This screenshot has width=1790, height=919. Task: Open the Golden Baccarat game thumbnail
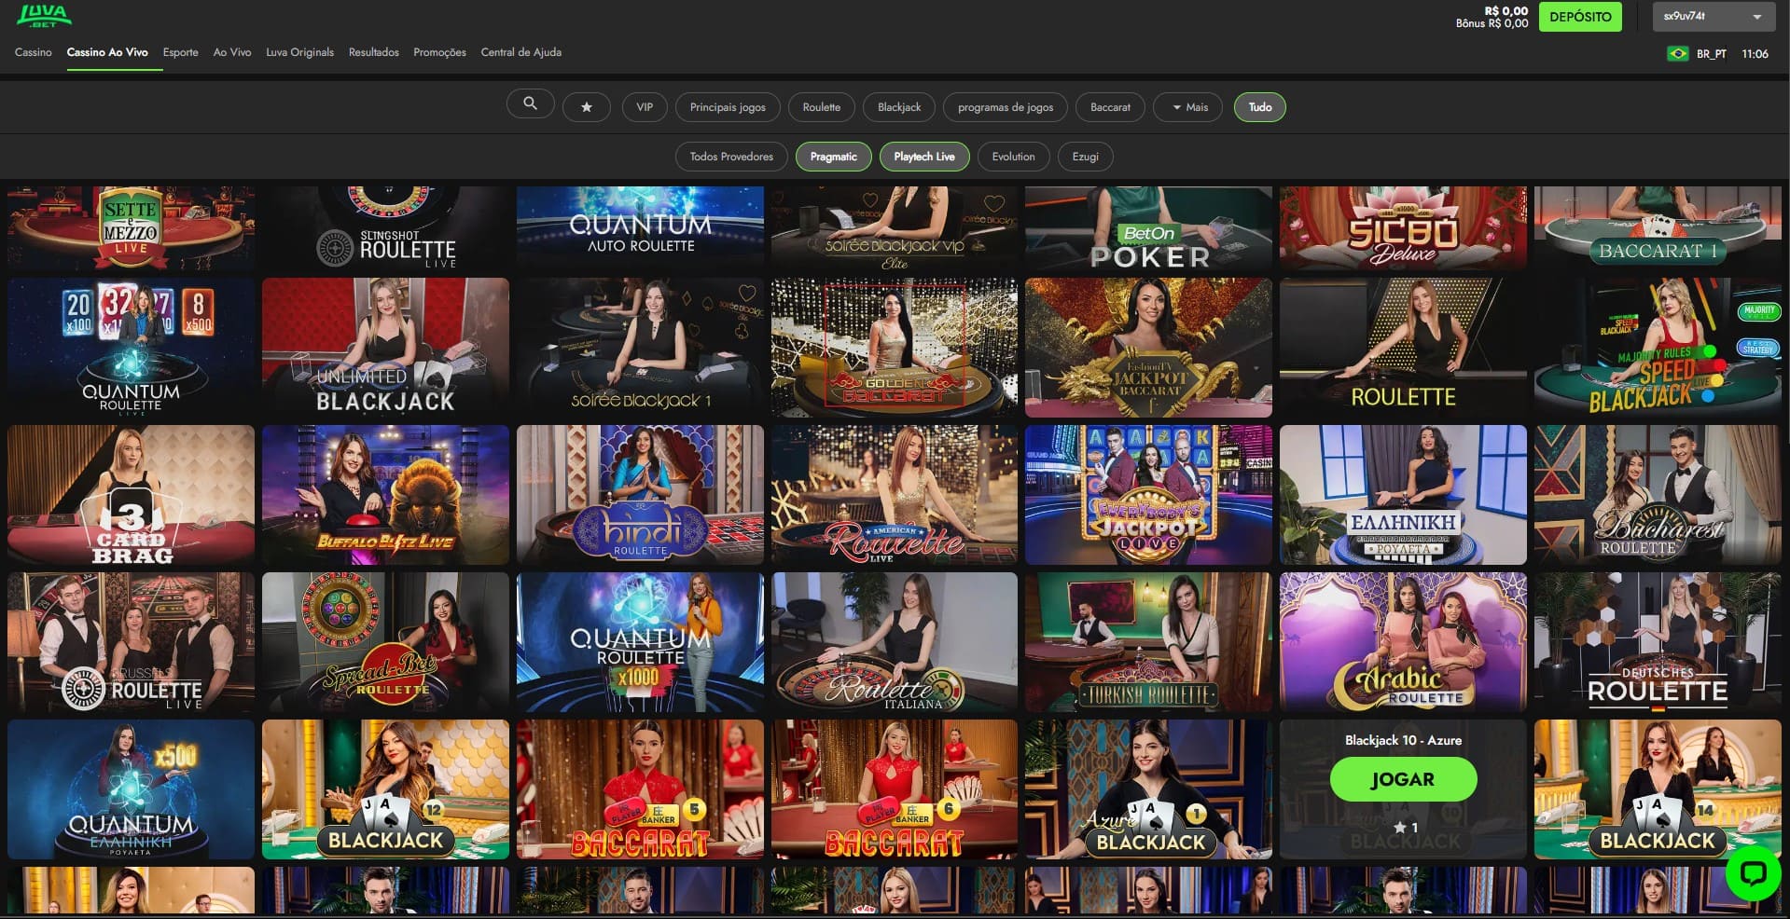coord(895,348)
